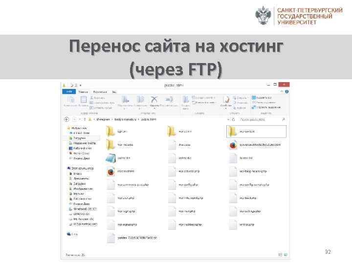Click the Up one level arrow

coord(85,119)
